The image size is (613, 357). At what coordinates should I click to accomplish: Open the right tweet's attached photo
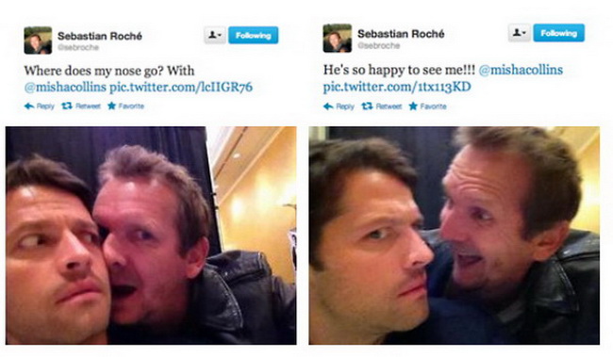tap(455, 235)
